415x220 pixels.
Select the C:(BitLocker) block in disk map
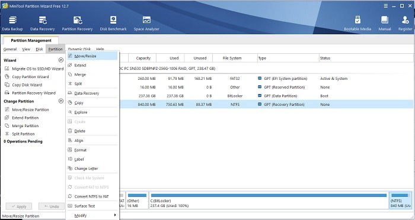coord(269,200)
